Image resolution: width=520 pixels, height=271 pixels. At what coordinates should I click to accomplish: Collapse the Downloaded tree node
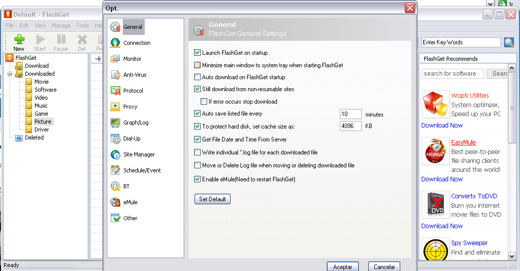[9, 74]
